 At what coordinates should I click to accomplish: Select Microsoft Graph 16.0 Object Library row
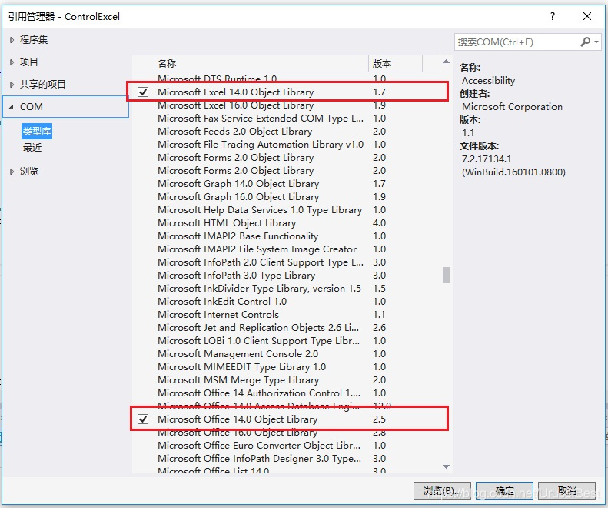287,197
